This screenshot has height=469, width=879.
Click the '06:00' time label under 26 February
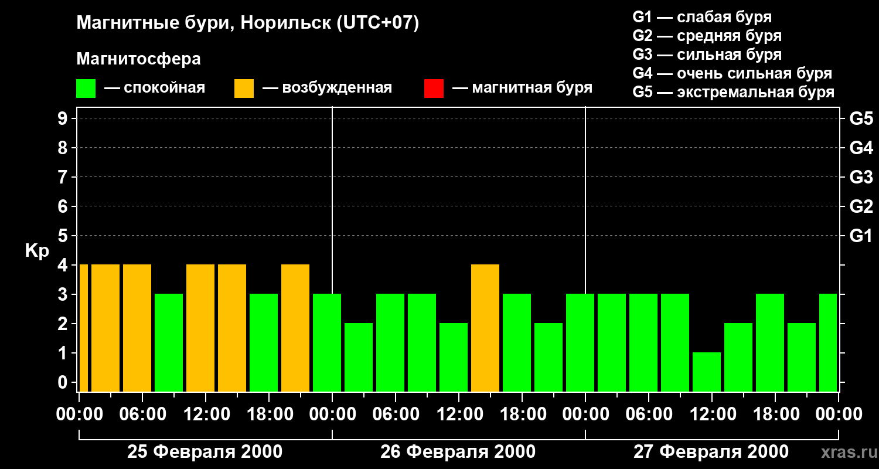click(x=396, y=414)
